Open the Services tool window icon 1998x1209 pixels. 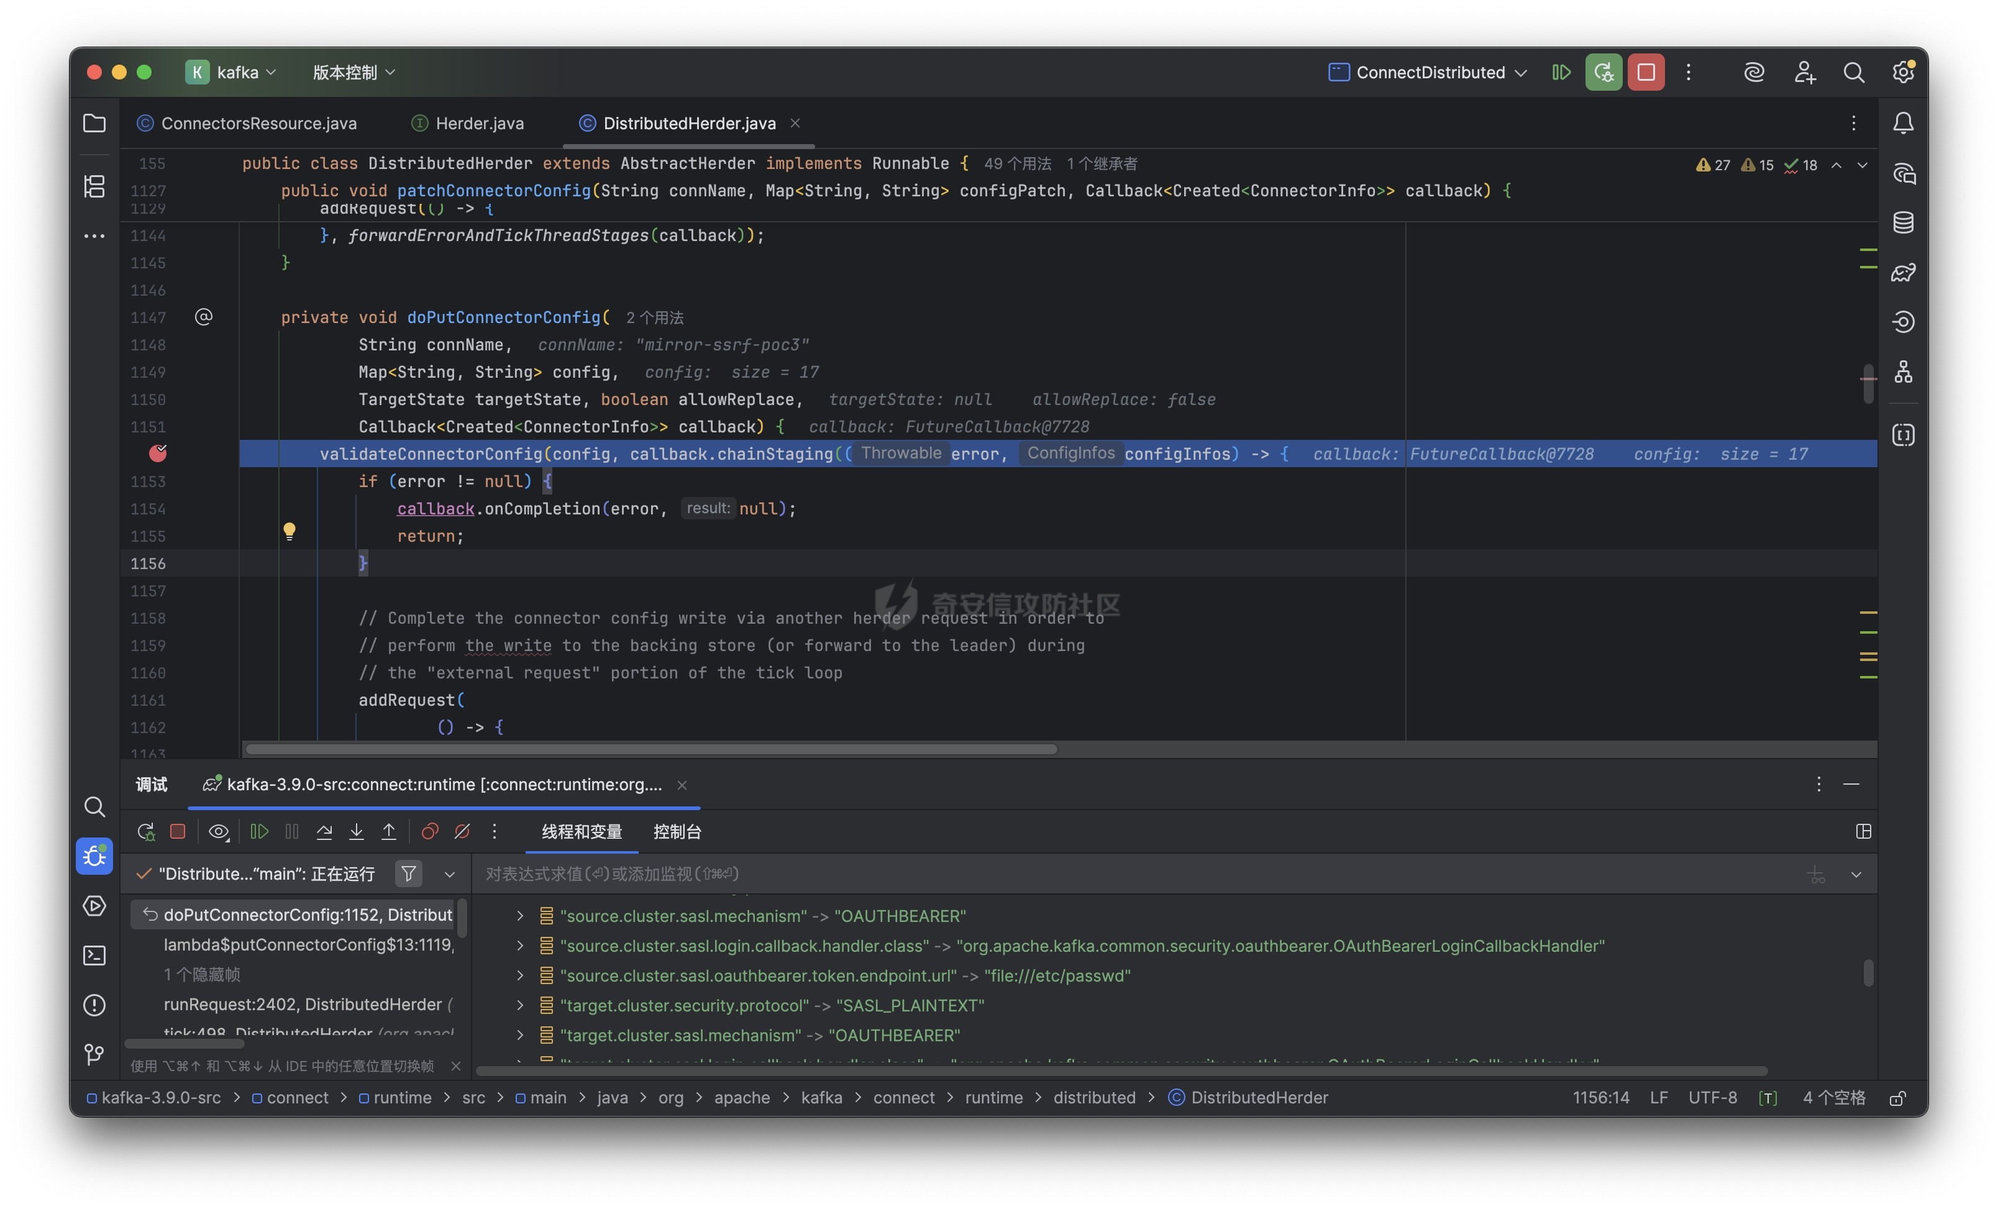point(94,906)
